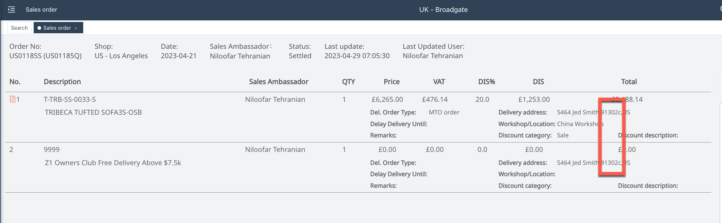Viewport: 722px width, 223px height.
Task: Click the Settled status value
Action: click(300, 56)
